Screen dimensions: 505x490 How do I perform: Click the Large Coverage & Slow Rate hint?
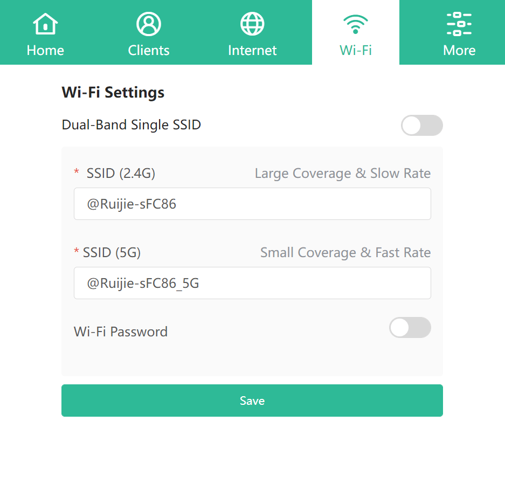pyautogui.click(x=343, y=174)
